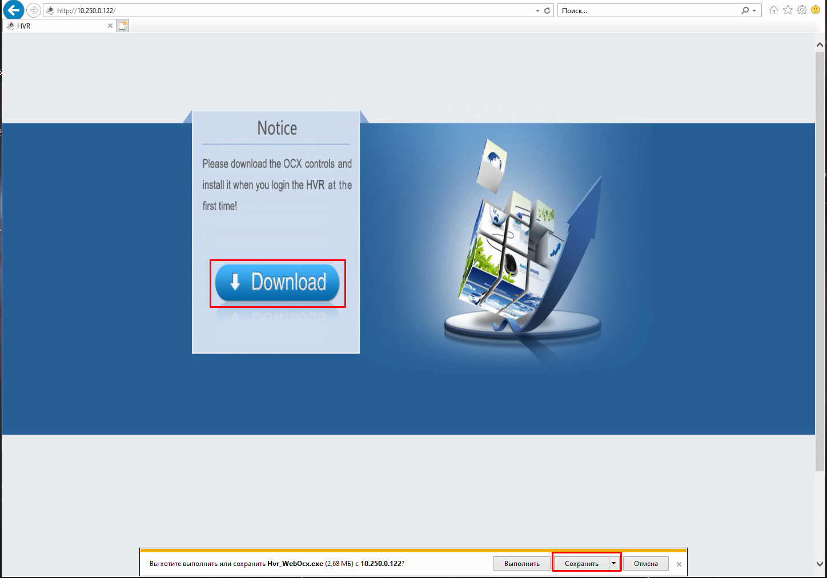This screenshot has width=827, height=578.
Task: Go back with the browser Back arrow
Action: (x=14, y=10)
